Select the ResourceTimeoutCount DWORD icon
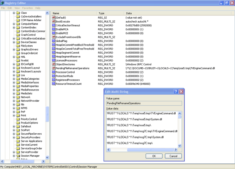 (x=53, y=84)
